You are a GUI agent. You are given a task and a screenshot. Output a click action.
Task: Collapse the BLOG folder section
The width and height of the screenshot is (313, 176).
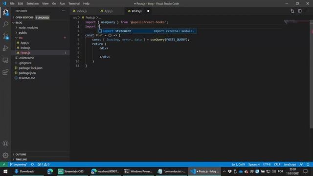coord(41,23)
